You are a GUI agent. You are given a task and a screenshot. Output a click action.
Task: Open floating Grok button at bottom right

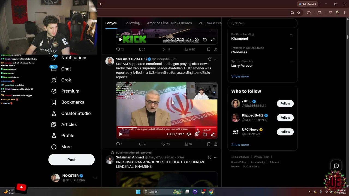point(336,166)
